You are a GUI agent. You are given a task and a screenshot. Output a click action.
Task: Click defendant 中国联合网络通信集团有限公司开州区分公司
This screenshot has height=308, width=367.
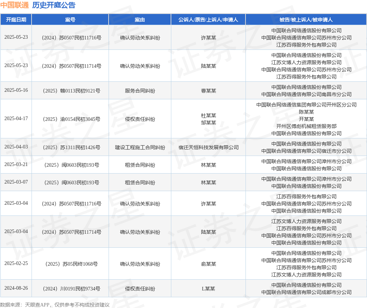click(306, 105)
